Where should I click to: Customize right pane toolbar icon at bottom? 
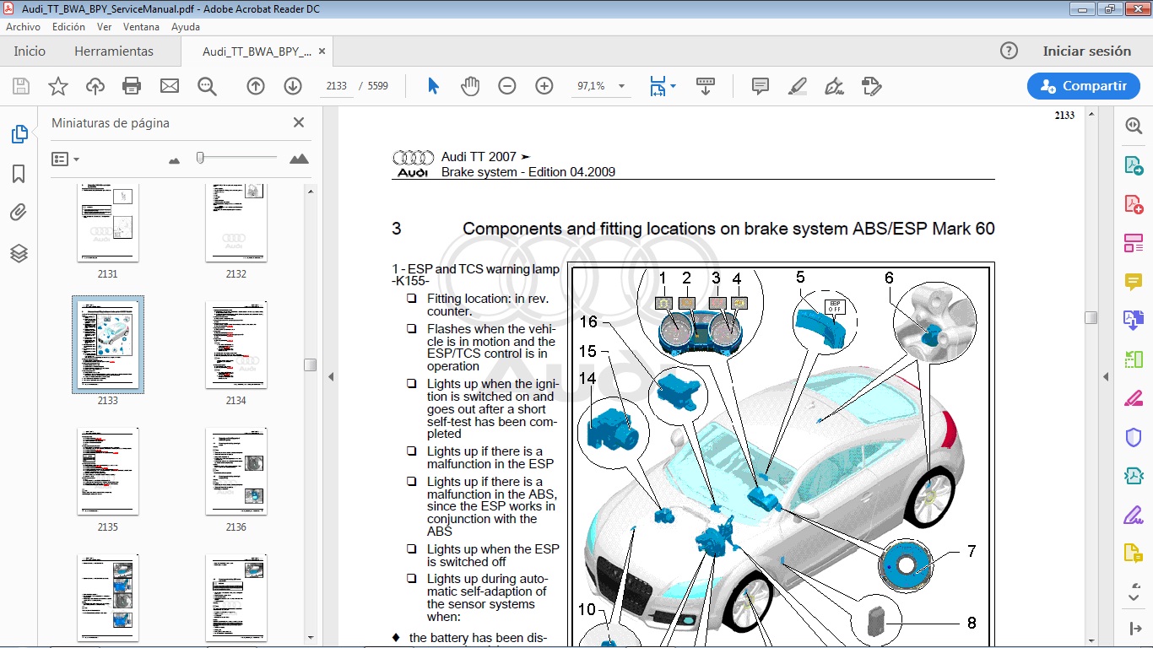[x=1134, y=629]
